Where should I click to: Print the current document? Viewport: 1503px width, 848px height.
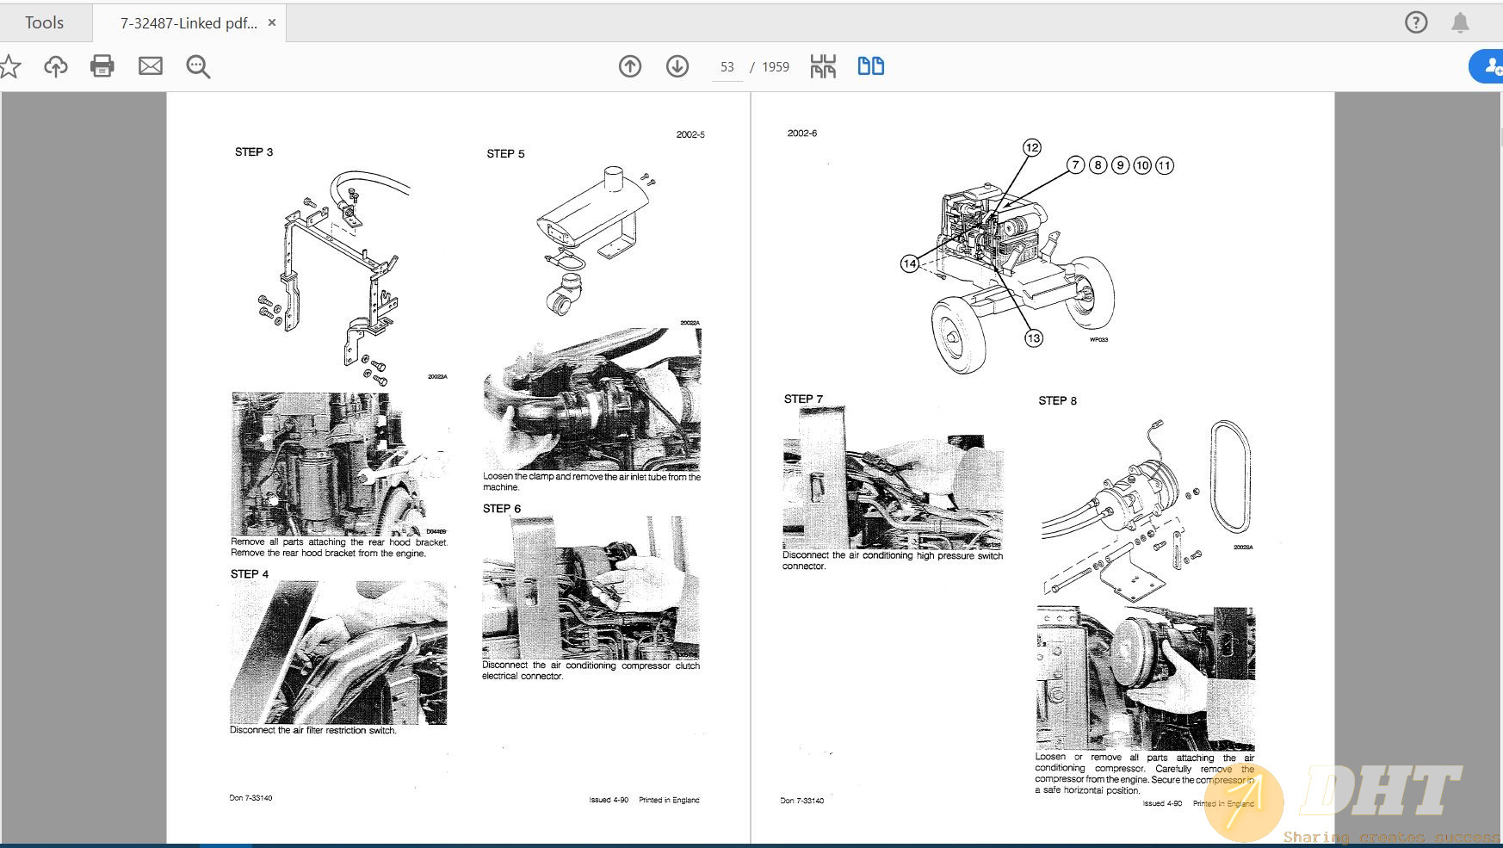coord(102,65)
